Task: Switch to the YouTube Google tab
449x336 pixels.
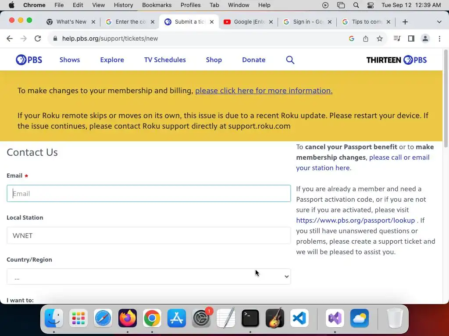Action: click(249, 22)
